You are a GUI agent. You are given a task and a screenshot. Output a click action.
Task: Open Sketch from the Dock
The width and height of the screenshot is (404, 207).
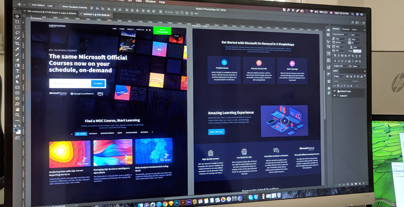coord(171,204)
